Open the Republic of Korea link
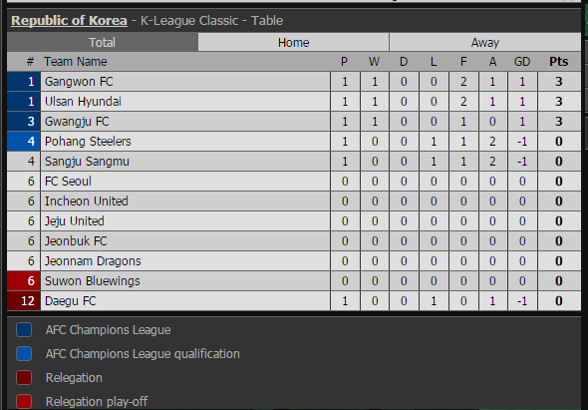 69,21
